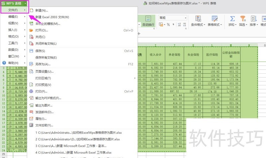
Task: Click the Close document icon
Action: tap(31, 37)
